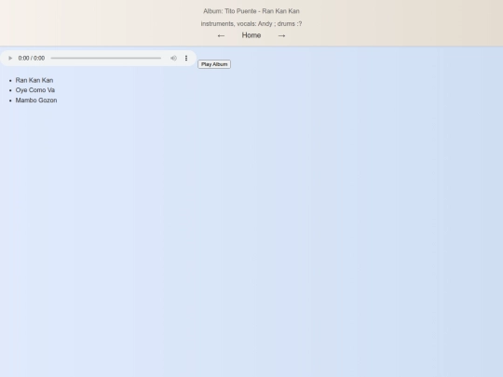503x377 pixels.
Task: Select the track Mambo Gozon
Action: [x=36, y=101]
